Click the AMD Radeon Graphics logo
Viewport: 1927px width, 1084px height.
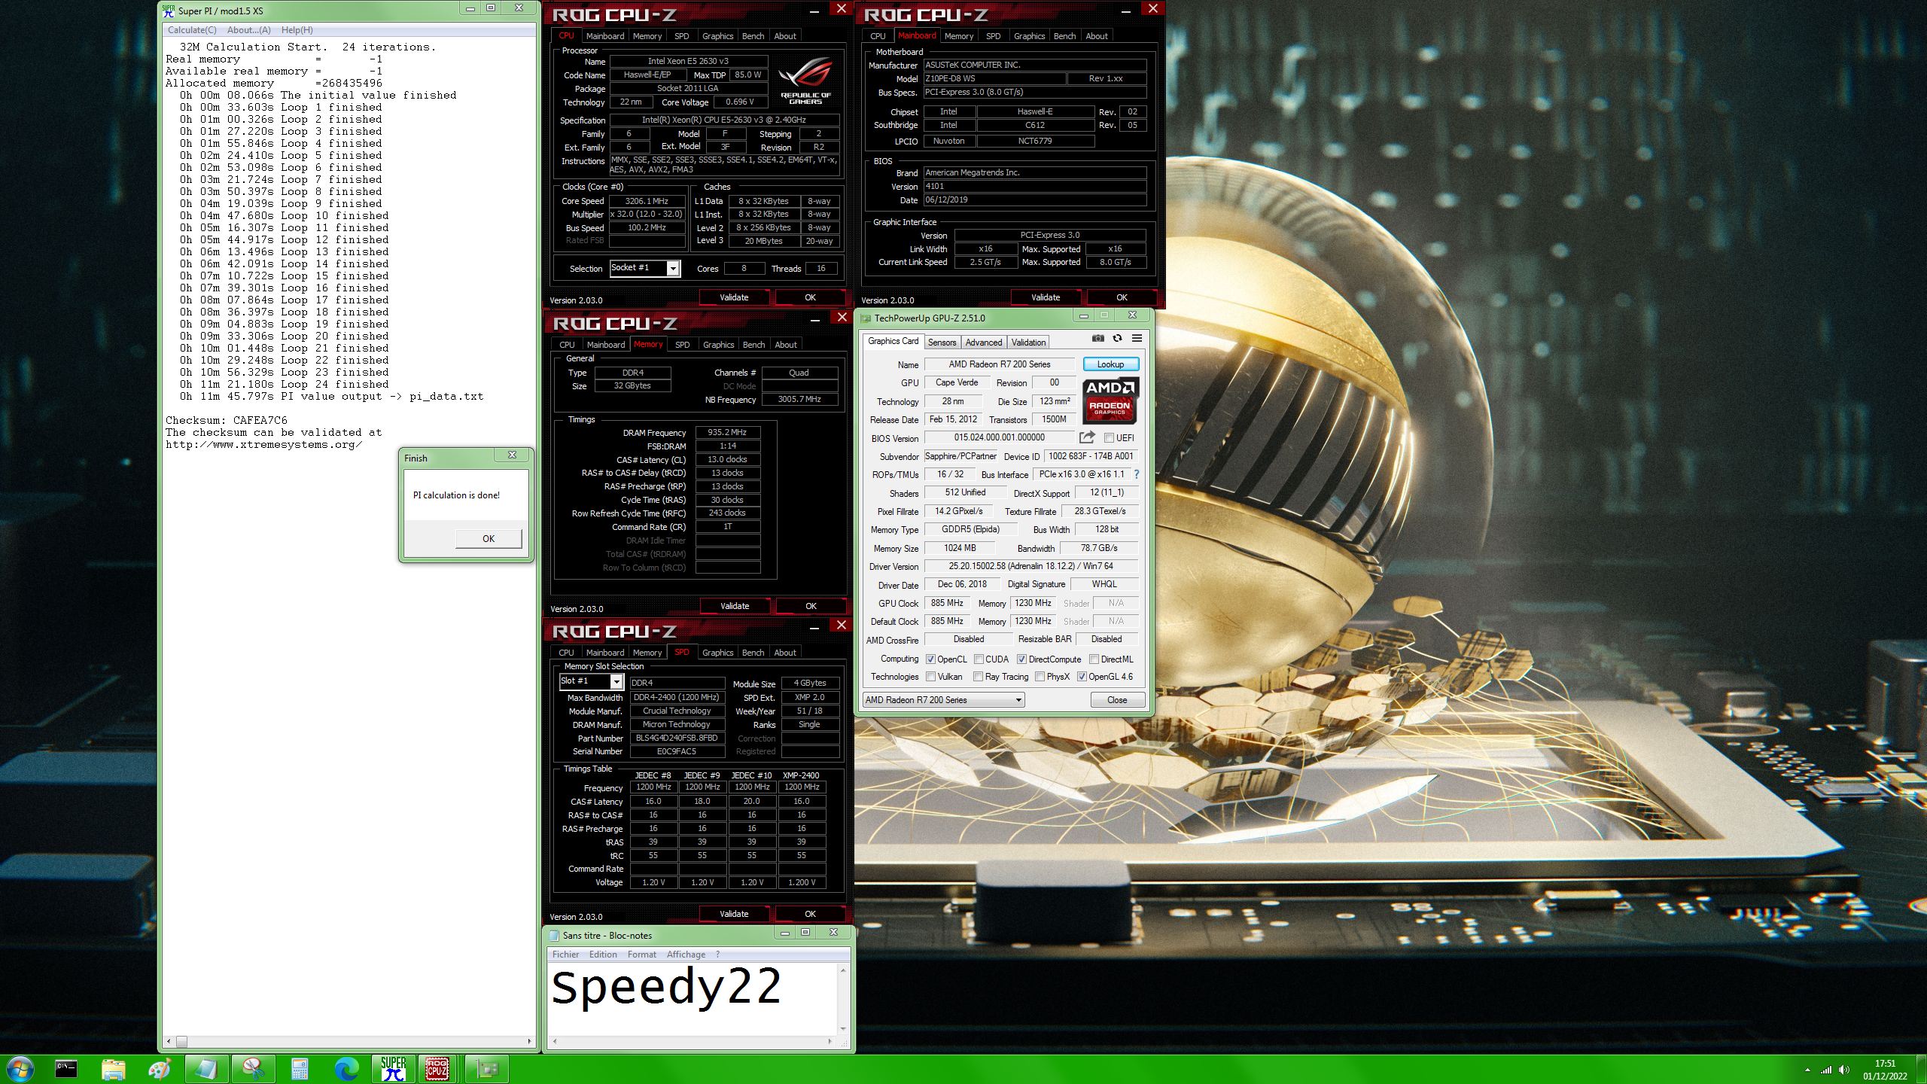click(1110, 400)
